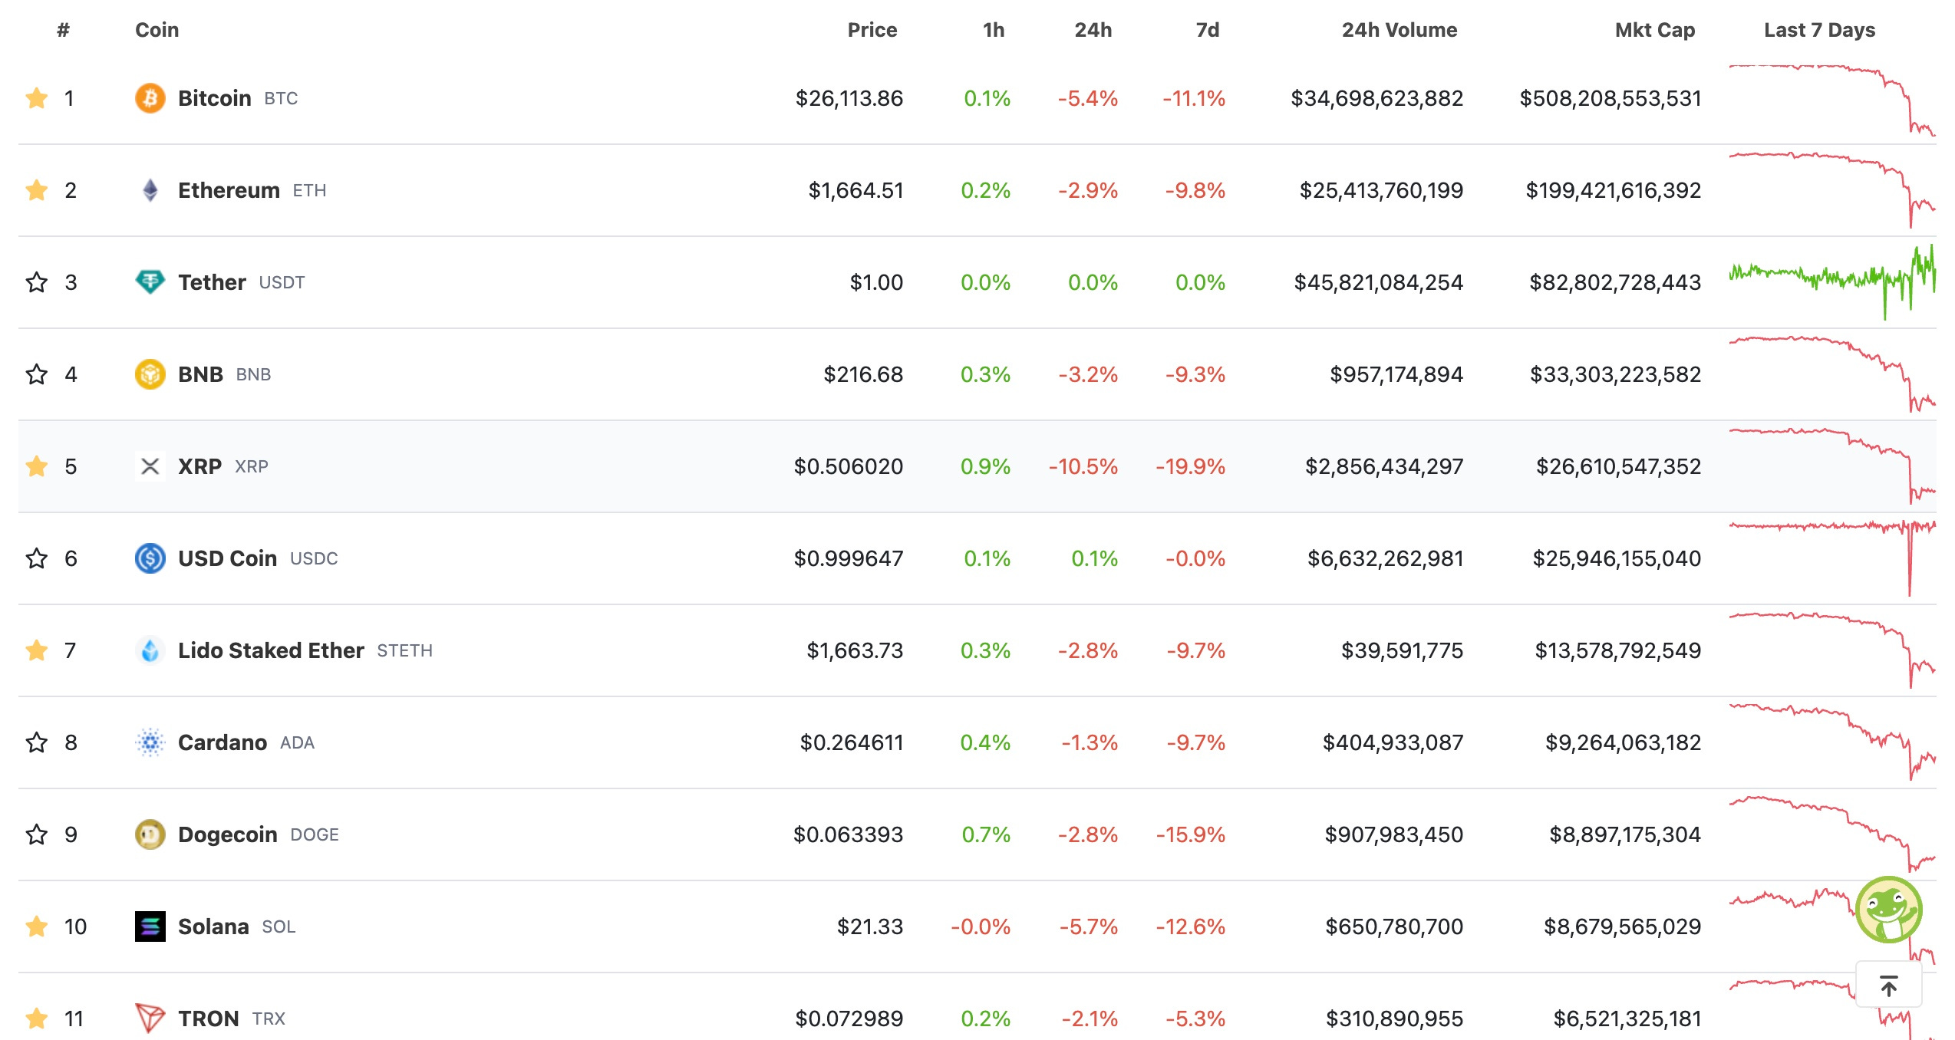The width and height of the screenshot is (1955, 1040).
Task: Click Ethereum 24h volume $25,413,760,199
Action: pos(1381,190)
